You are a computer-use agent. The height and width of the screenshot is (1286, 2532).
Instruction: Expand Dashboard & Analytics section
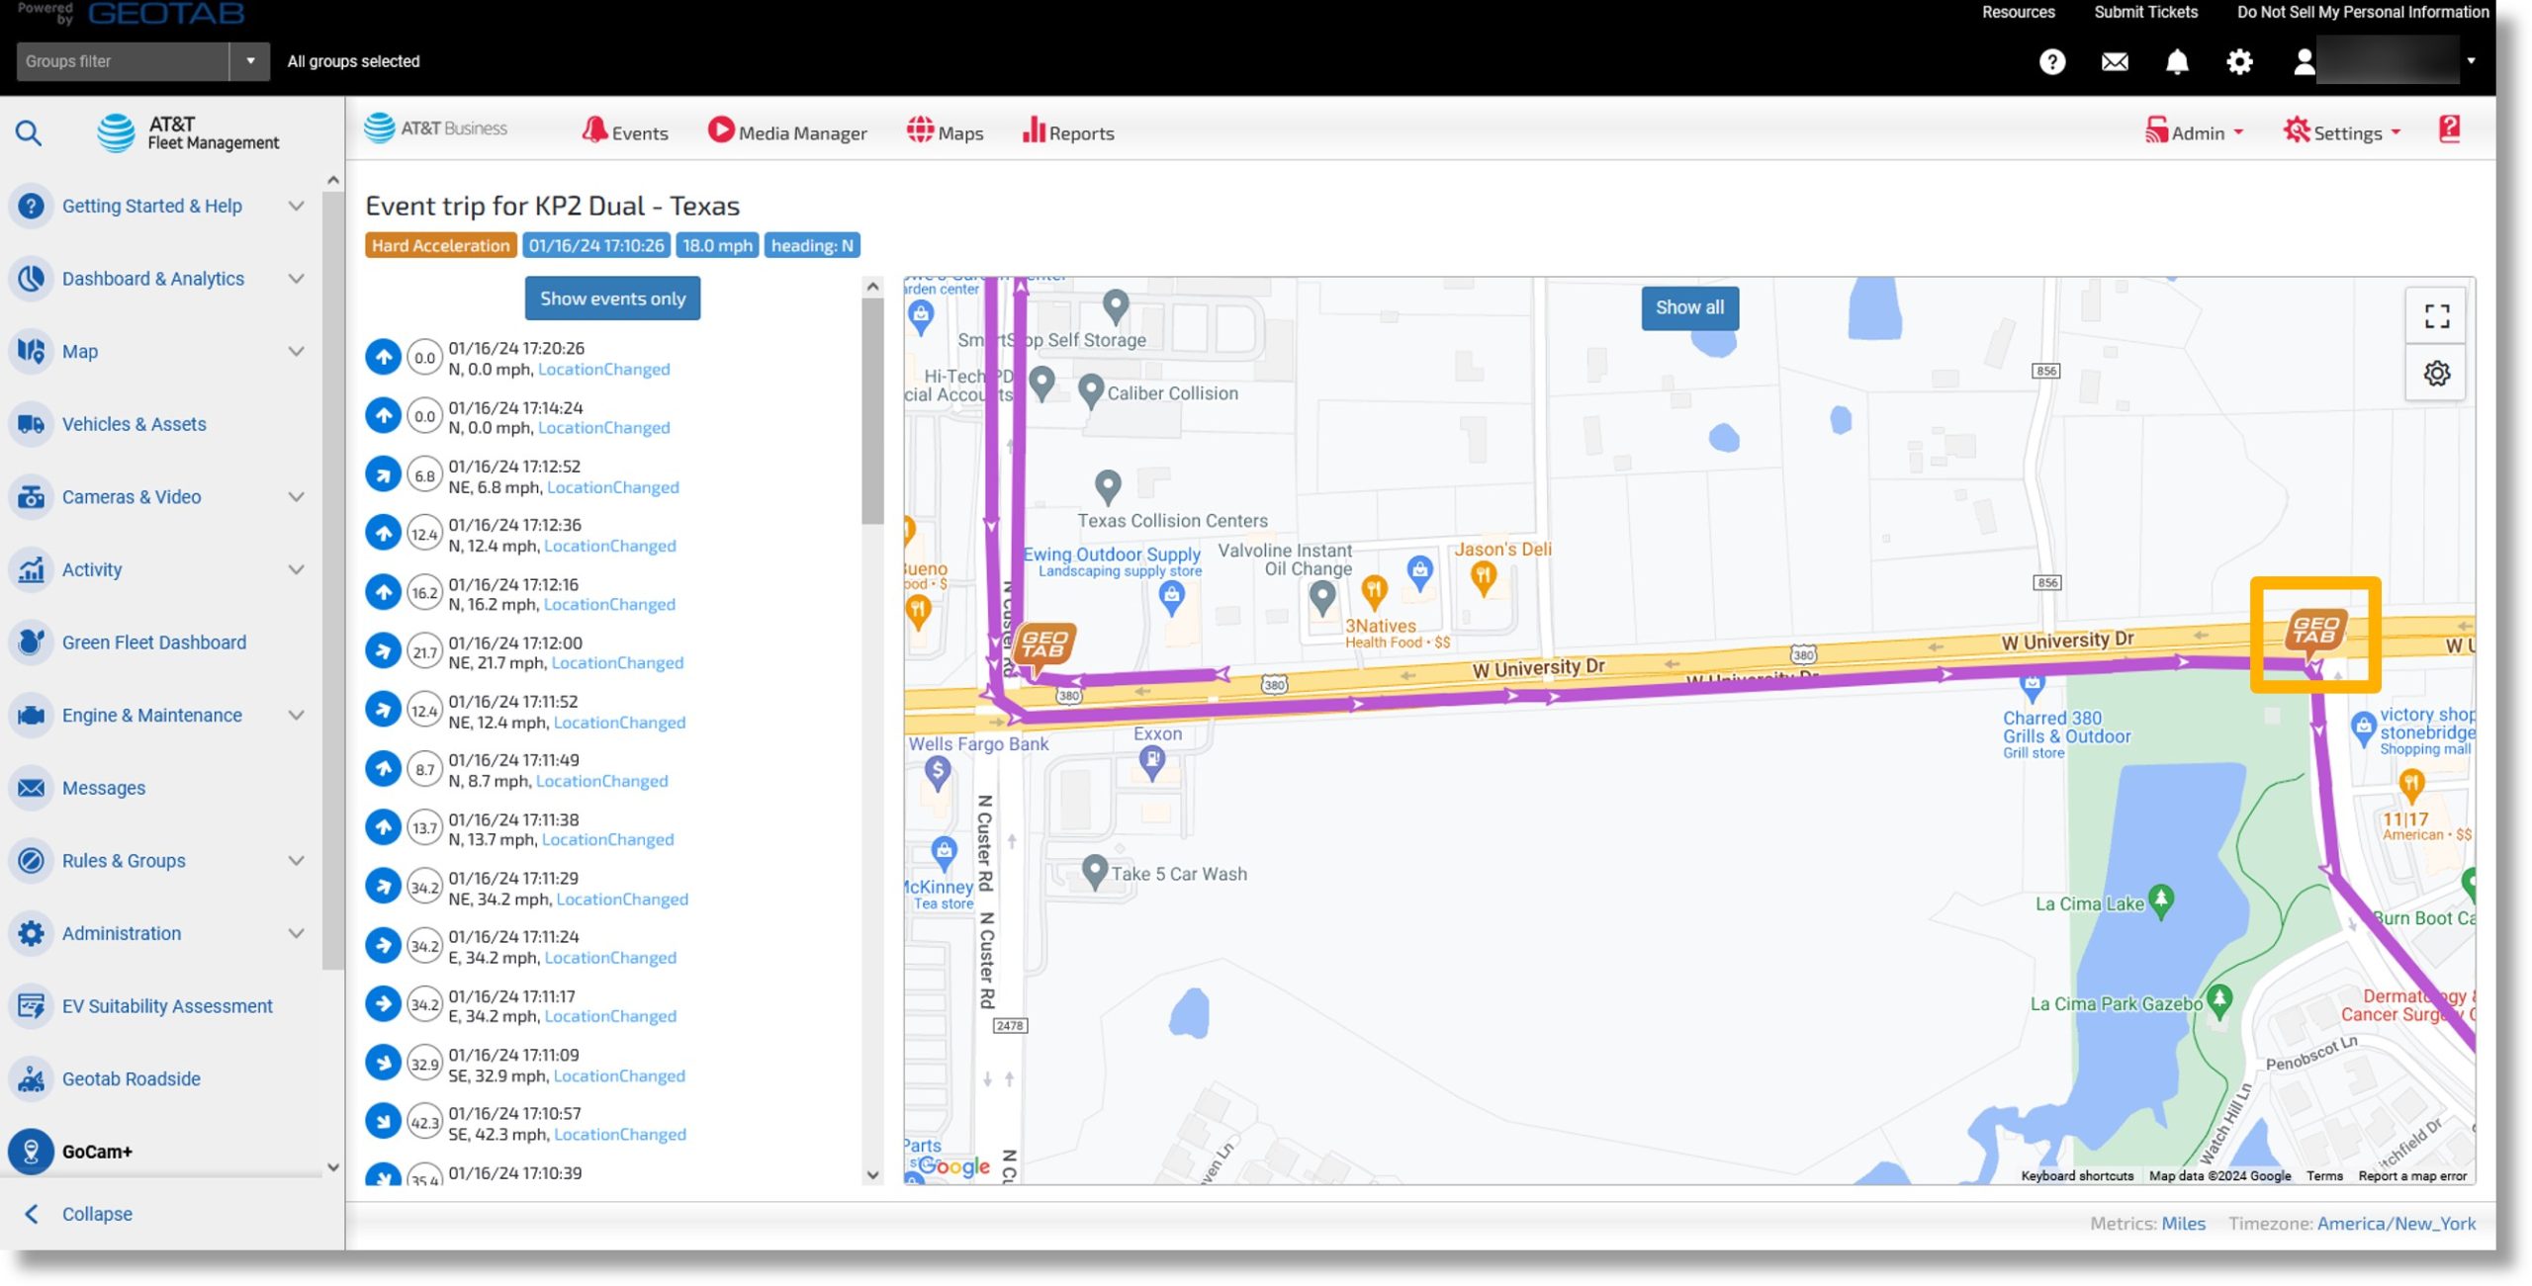(296, 279)
